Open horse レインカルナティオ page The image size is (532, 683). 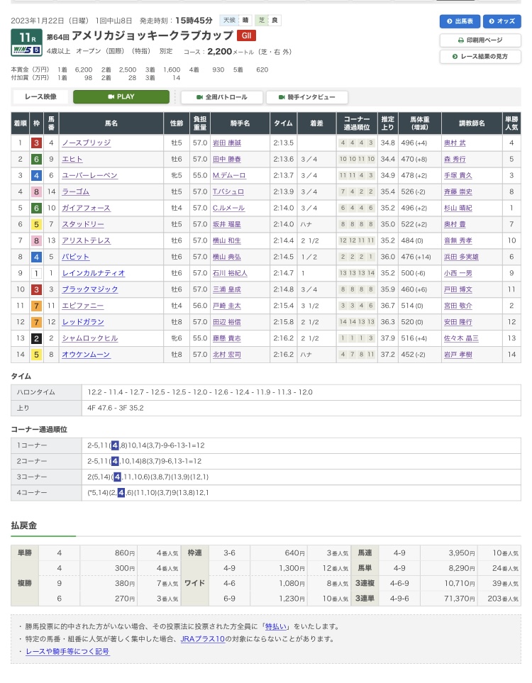pyautogui.click(x=93, y=273)
